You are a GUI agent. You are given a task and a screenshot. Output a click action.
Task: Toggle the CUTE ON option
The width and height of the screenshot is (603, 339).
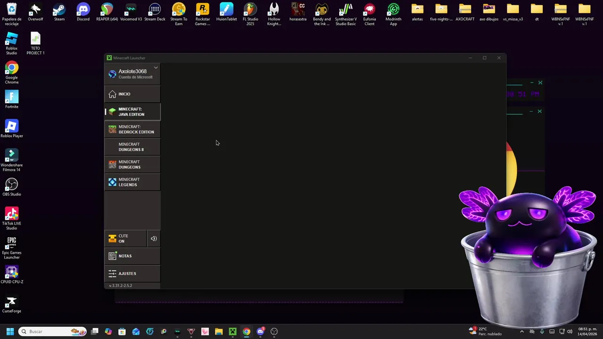[125, 239]
